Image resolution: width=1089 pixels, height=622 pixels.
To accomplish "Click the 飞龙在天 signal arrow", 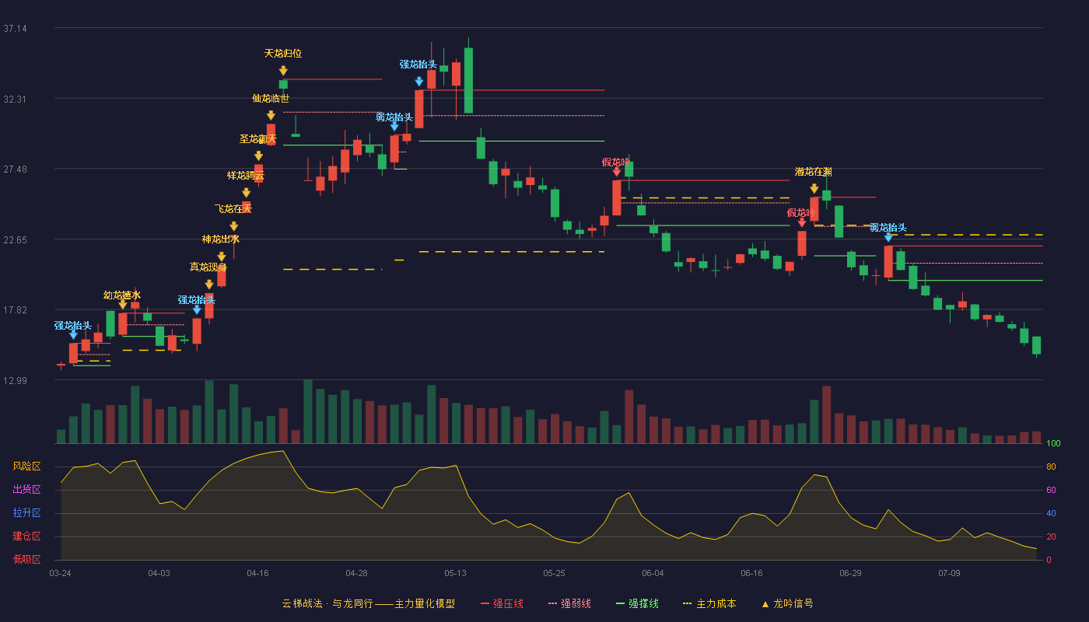I will point(233,226).
